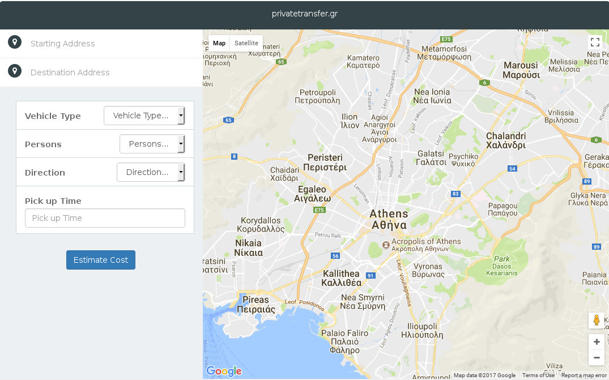This screenshot has width=609, height=380.
Task: Open the Google logo link on map
Action: tap(224, 372)
